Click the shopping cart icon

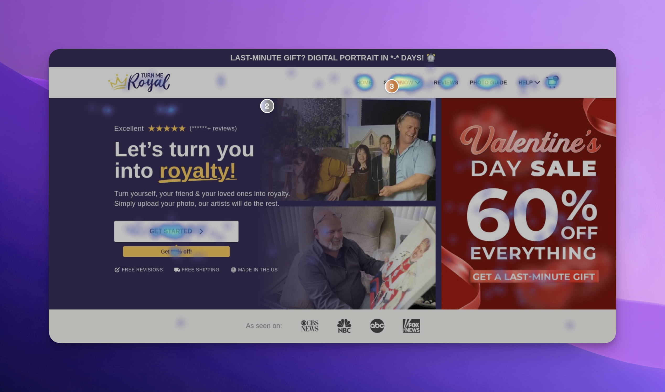tap(553, 82)
